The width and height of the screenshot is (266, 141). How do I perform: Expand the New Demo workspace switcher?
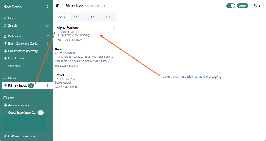point(48,7)
